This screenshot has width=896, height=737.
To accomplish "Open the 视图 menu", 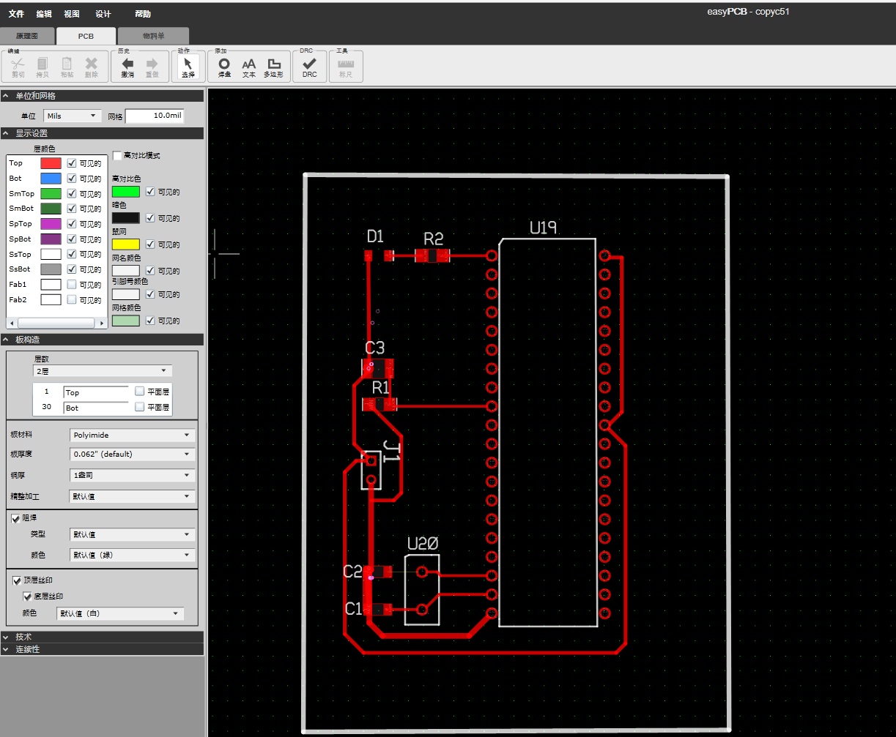I will (72, 14).
